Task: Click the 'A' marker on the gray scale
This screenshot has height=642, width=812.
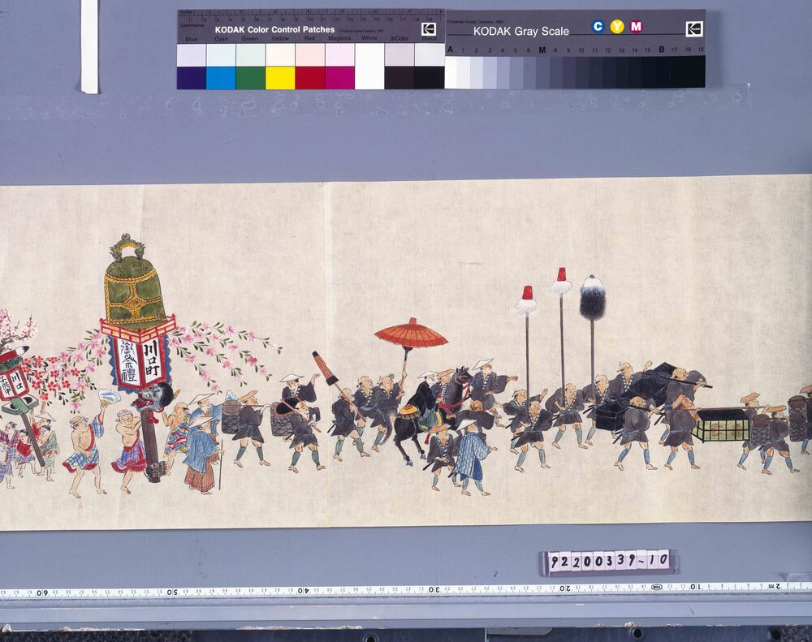Action: (x=450, y=50)
